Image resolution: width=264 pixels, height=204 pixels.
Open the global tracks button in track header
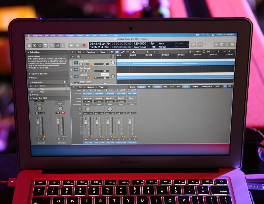pos(113,56)
